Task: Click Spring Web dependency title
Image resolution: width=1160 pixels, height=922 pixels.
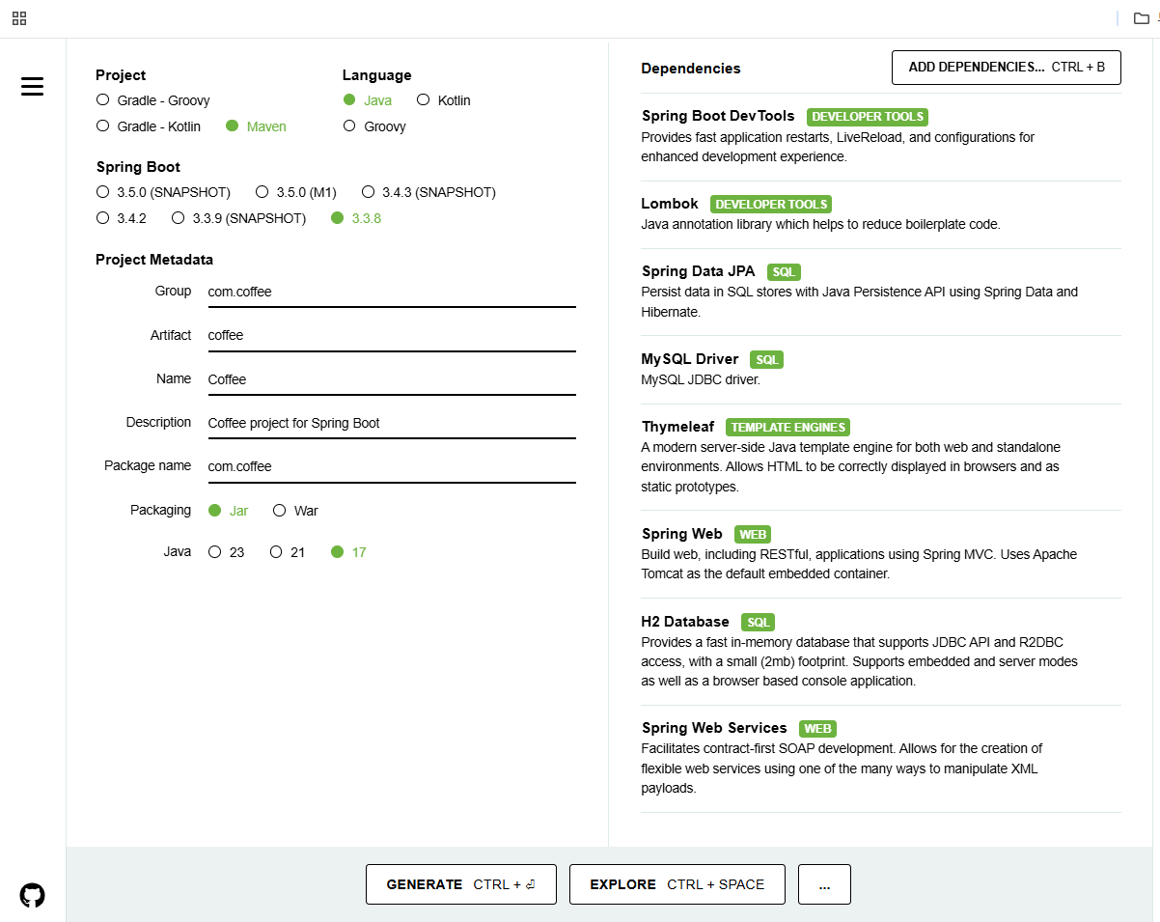Action: [682, 534]
